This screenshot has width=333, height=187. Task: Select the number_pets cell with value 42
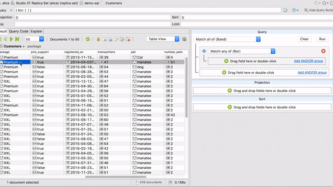174,115
